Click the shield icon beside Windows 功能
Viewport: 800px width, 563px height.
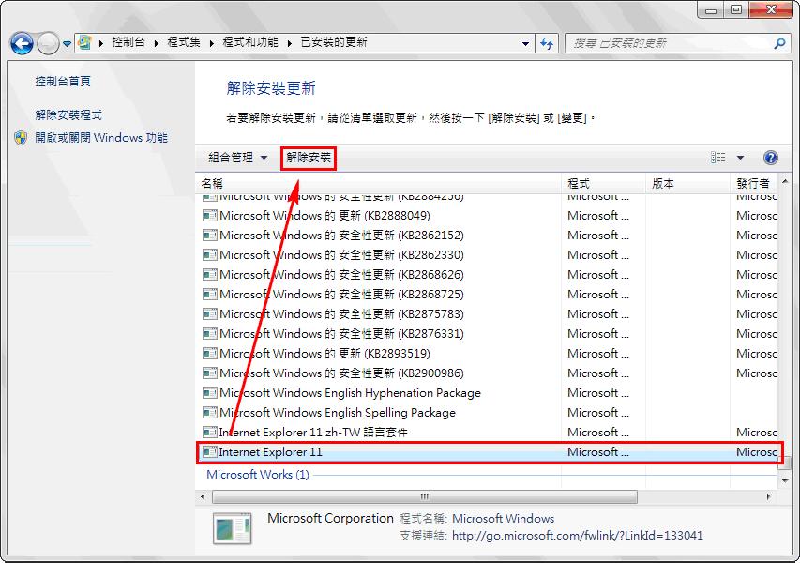pos(21,138)
